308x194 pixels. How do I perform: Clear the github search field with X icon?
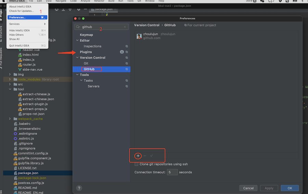click(x=125, y=27)
